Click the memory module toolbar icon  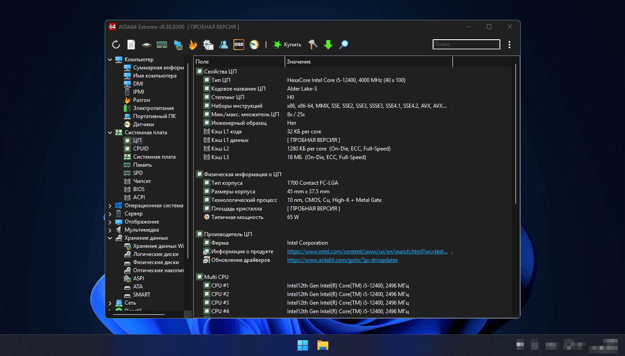click(162, 44)
